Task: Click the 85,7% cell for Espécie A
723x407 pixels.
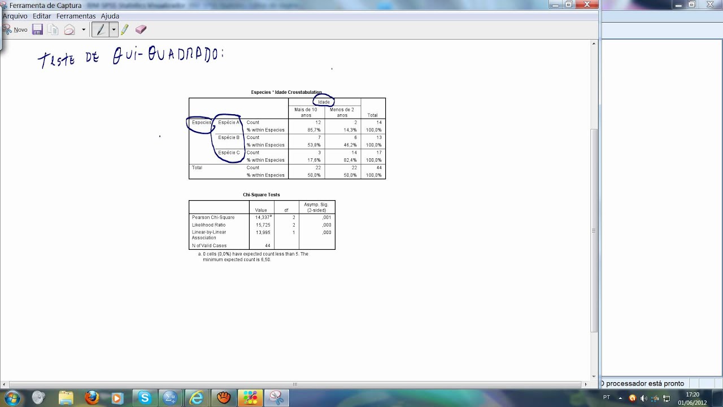Action: coord(313,130)
